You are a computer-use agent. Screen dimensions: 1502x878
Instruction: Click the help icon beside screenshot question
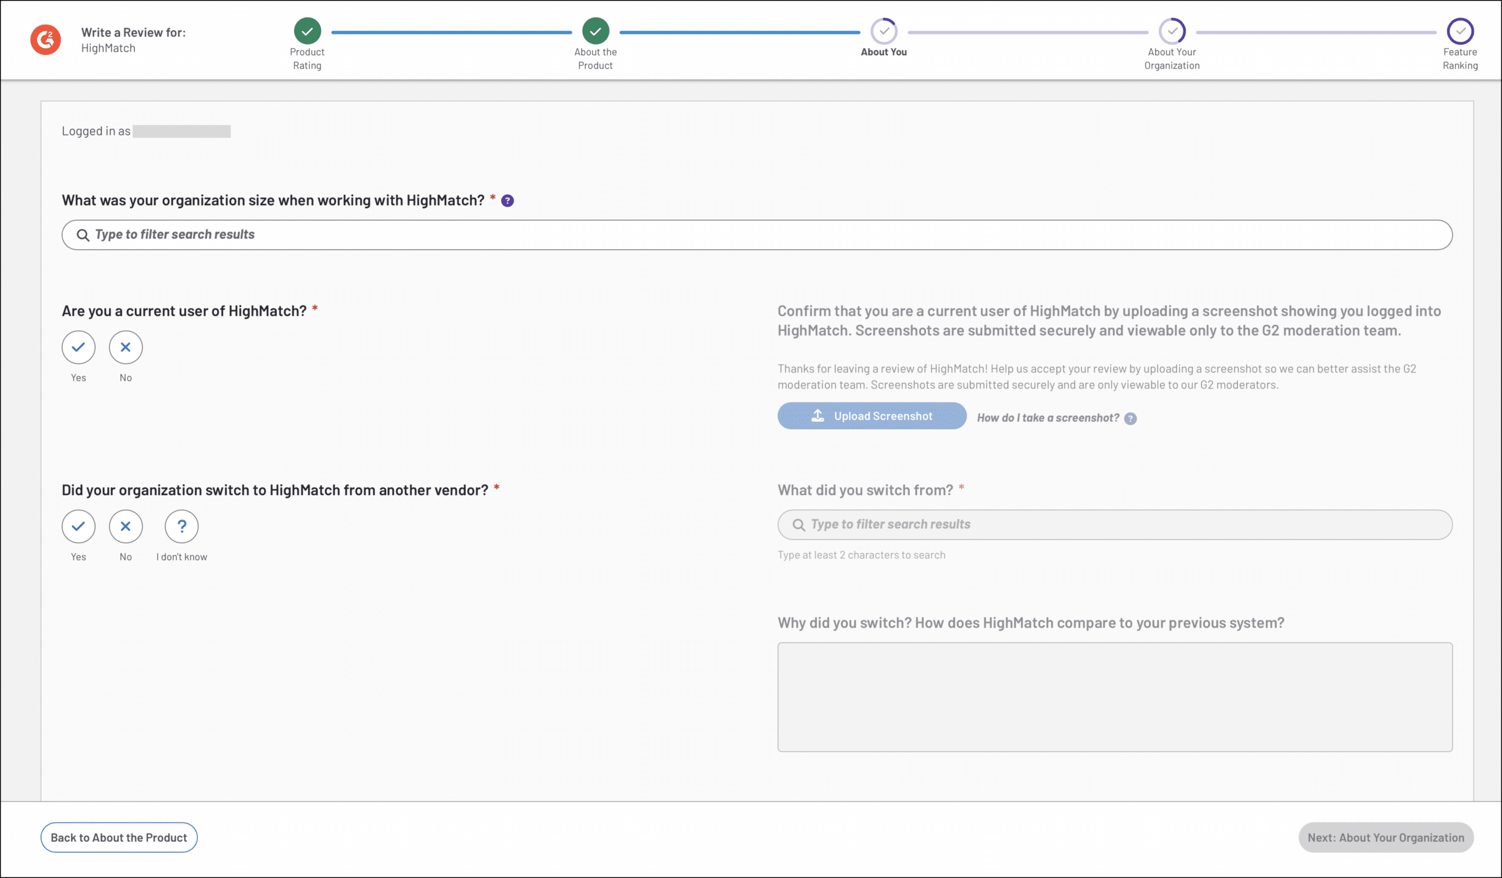pos(1130,418)
